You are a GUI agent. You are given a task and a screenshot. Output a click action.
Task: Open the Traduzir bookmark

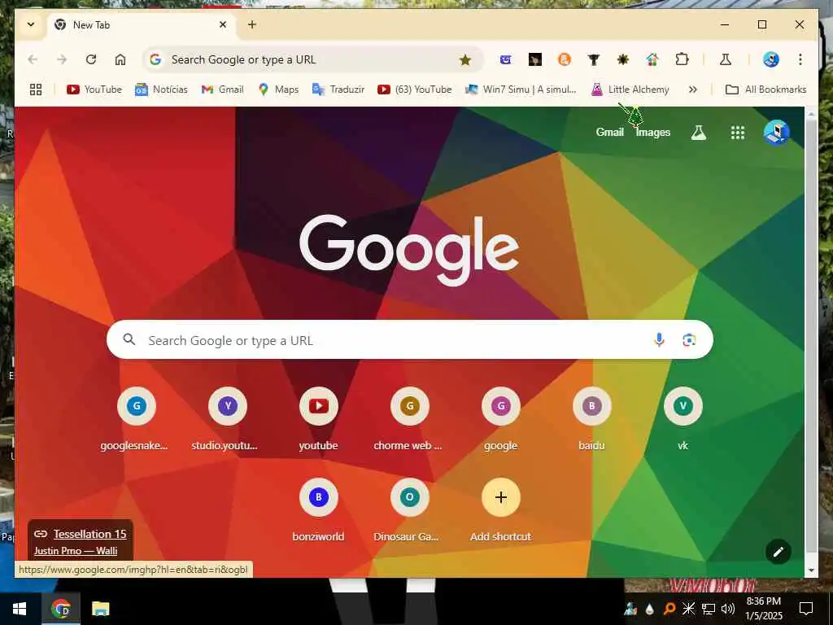[x=338, y=90]
